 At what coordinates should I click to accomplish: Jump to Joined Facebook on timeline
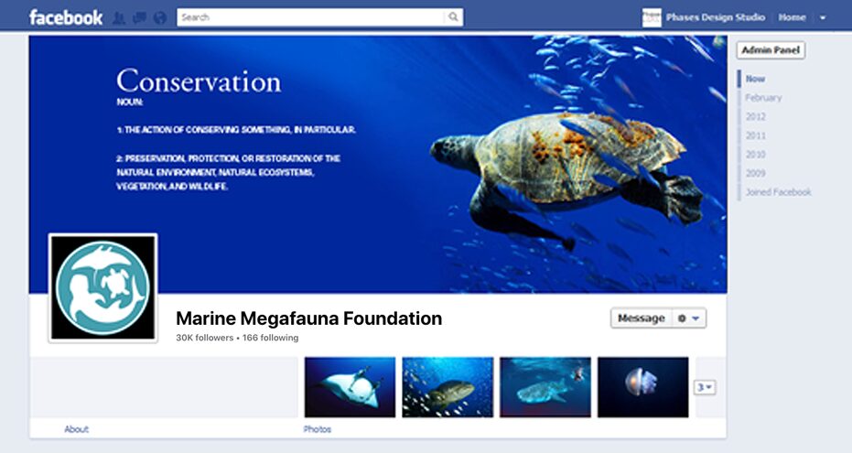(778, 192)
